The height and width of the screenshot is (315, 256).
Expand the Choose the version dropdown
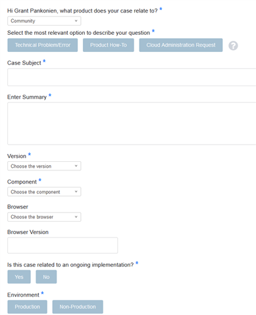(x=44, y=166)
